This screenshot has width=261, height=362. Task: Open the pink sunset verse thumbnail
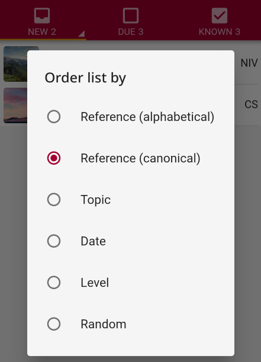coord(15,105)
